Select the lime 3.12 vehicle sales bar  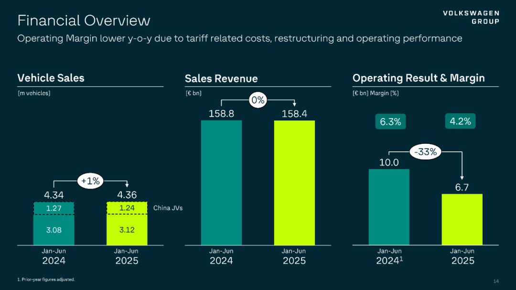[127, 230]
